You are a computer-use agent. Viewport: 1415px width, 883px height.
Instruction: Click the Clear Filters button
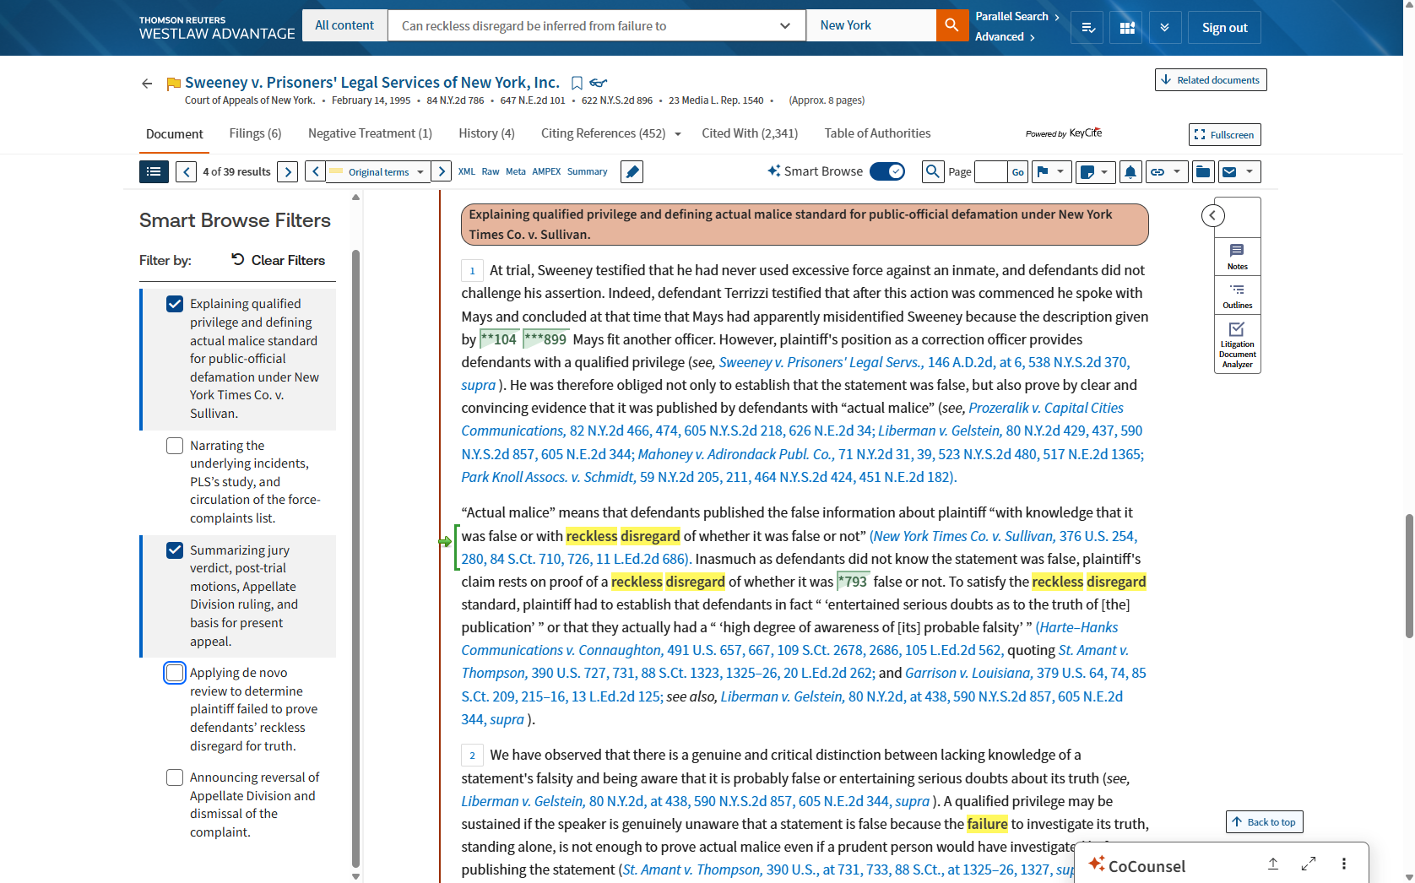point(278,260)
